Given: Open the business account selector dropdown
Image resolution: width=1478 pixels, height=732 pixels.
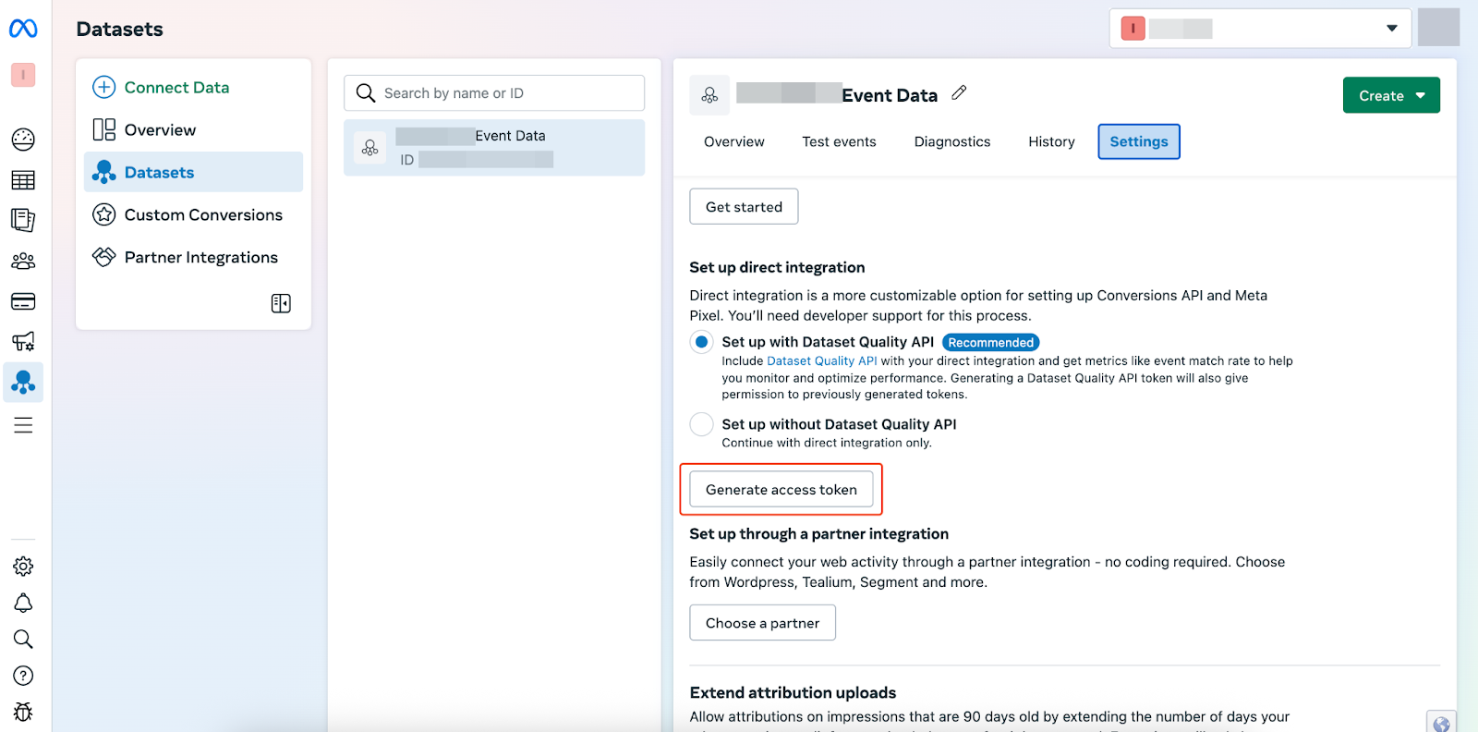Looking at the screenshot, I should tap(1260, 29).
